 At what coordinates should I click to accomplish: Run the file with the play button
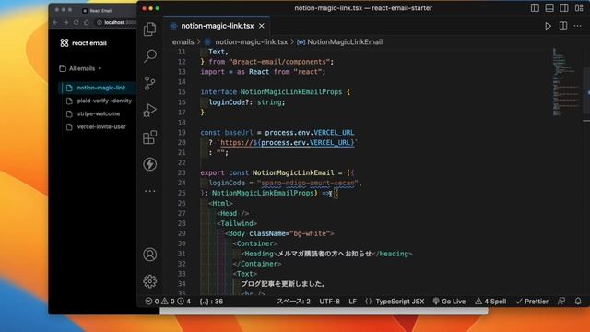coord(548,26)
